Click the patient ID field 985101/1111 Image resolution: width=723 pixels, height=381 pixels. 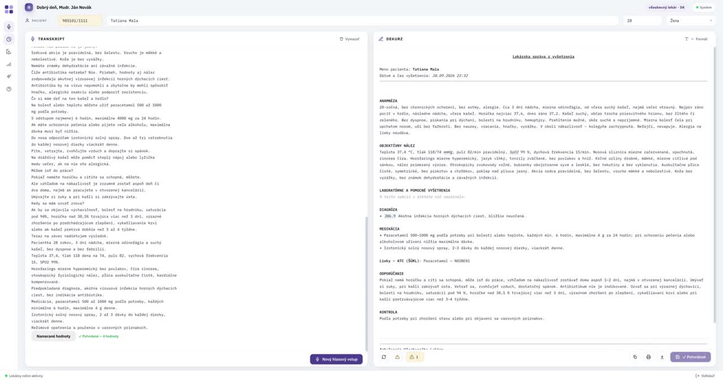coord(80,20)
